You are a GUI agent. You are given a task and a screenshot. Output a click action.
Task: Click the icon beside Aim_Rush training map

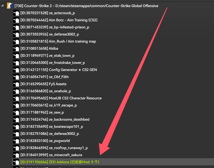coord(16,41)
